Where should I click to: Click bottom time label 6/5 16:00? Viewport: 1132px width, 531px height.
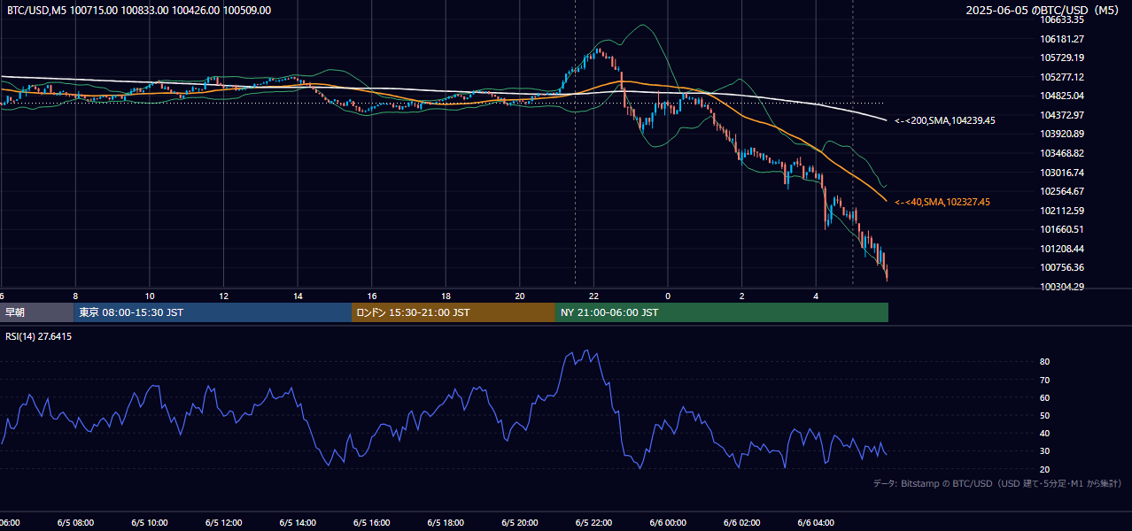(x=372, y=522)
